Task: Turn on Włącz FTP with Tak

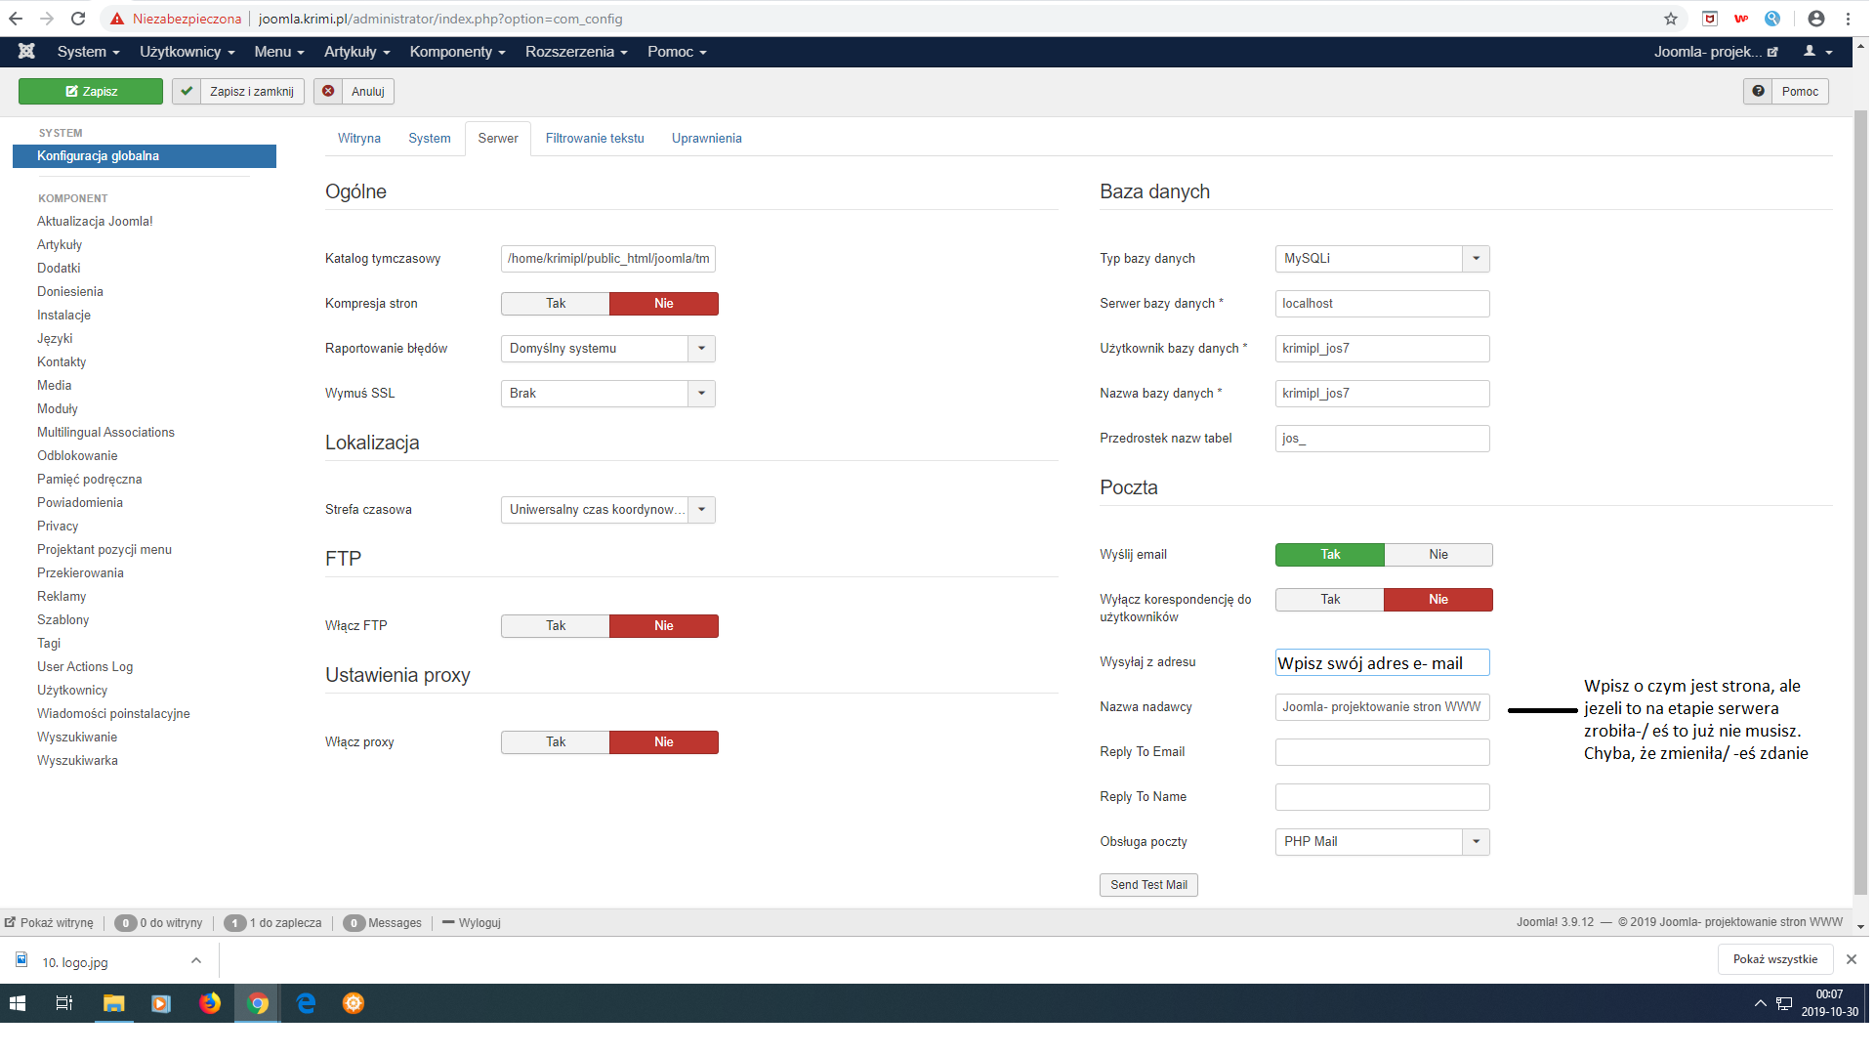Action: click(556, 626)
